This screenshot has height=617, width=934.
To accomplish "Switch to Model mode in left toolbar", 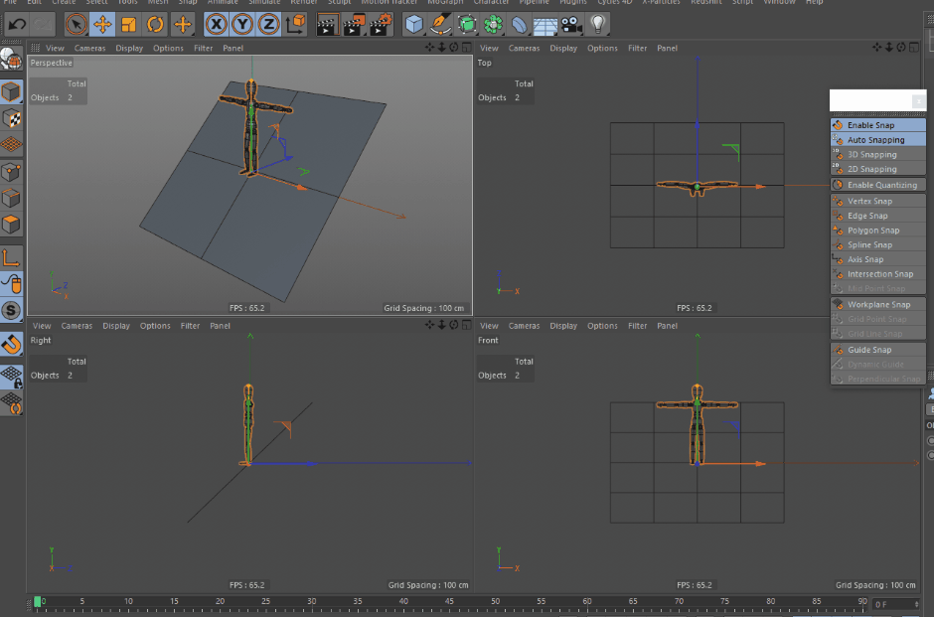I will pyautogui.click(x=11, y=91).
